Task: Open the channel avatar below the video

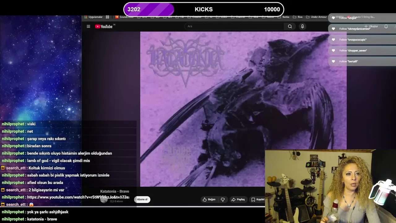Action: (104, 199)
